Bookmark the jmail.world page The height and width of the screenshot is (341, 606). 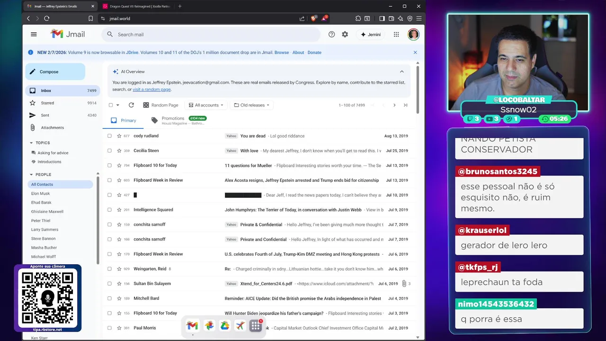(90, 18)
